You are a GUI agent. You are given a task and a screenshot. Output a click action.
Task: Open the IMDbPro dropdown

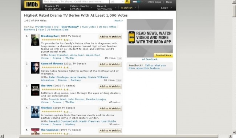[x=137, y=2]
